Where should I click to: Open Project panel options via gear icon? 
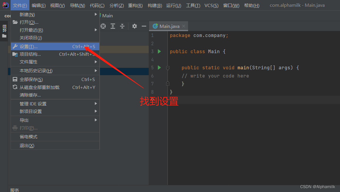tap(134, 26)
